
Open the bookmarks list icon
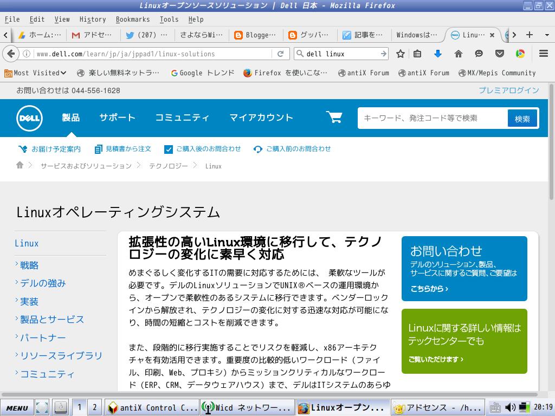pos(418,54)
